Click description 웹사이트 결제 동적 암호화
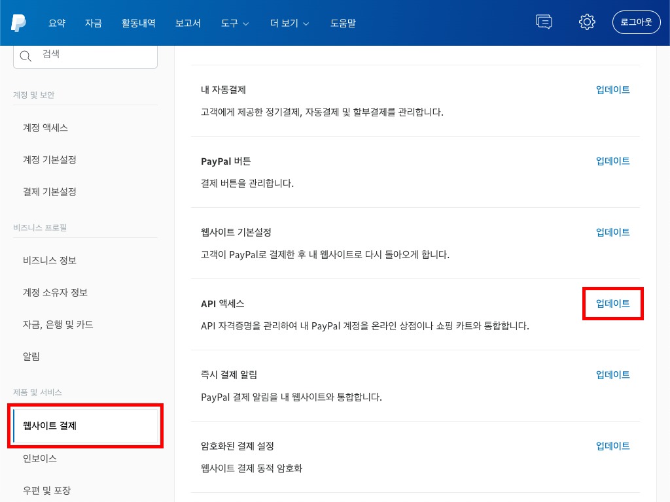The image size is (670, 502). coord(252,468)
